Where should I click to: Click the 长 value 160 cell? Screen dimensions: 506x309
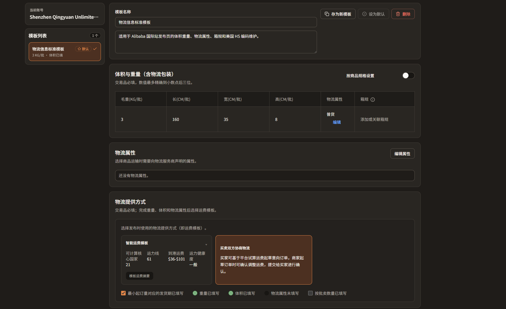click(x=192, y=119)
